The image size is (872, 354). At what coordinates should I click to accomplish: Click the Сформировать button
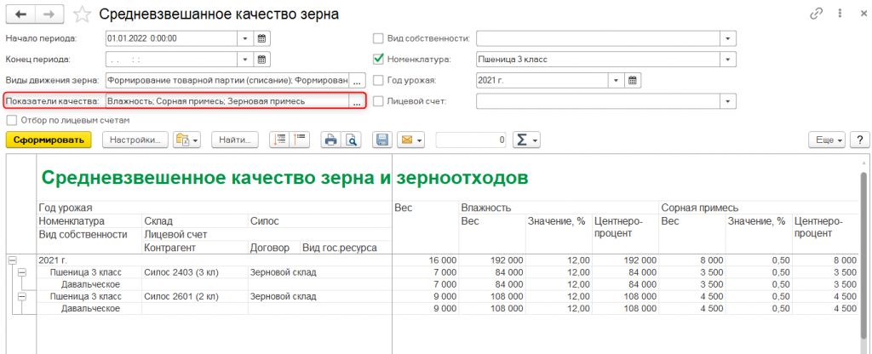pos(48,140)
